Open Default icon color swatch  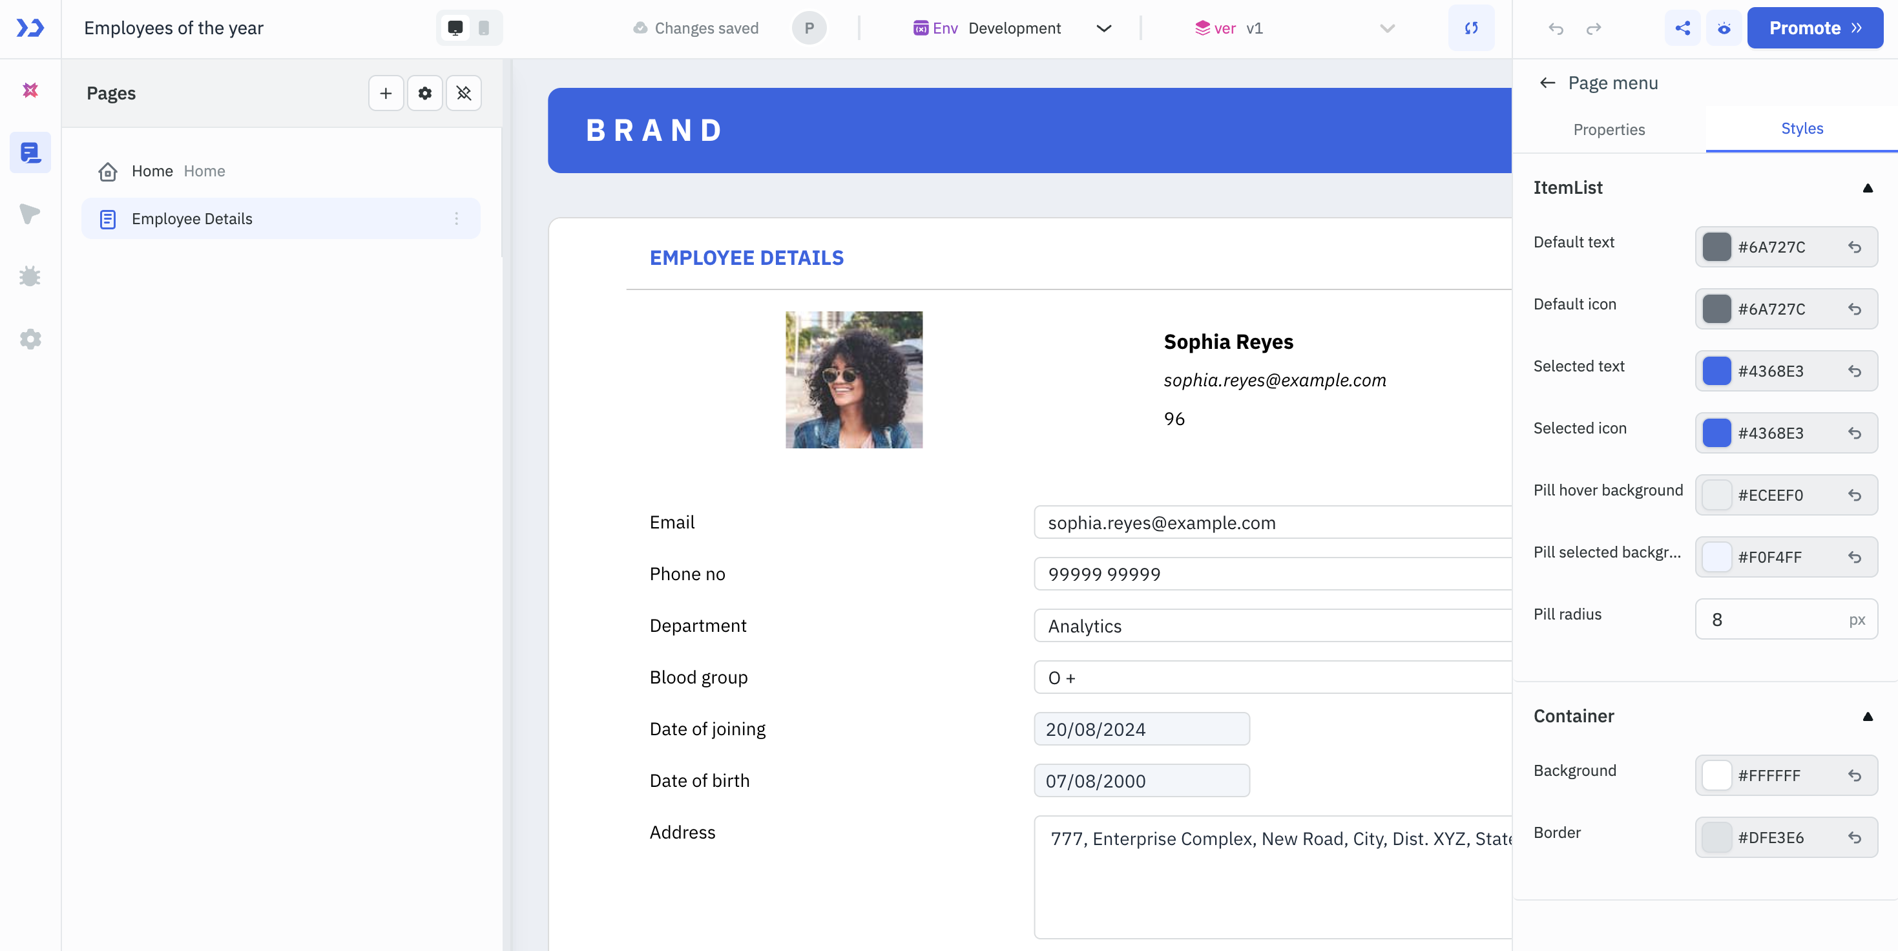point(1716,309)
